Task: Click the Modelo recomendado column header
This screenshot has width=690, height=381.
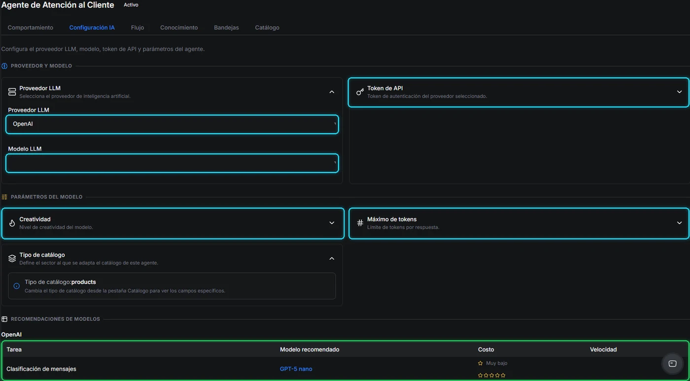Action: pos(310,349)
